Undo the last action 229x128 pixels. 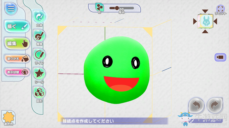pyautogui.click(x=196, y=106)
